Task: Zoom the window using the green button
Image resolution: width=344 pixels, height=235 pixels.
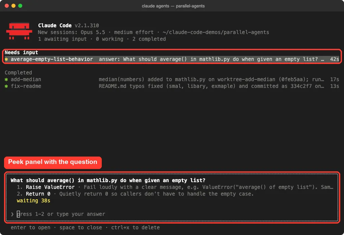Action: tap(20, 6)
